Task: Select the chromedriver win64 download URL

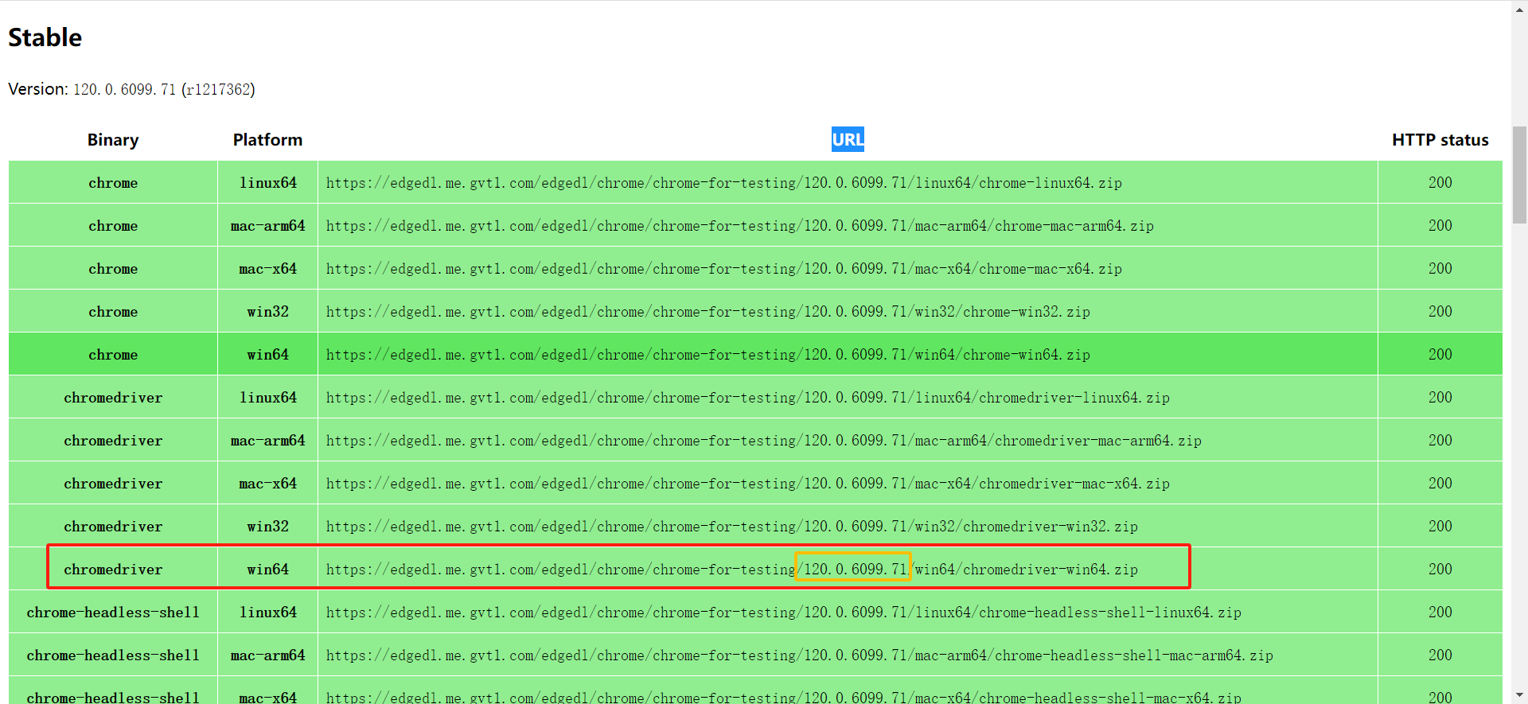Action: [731, 570]
